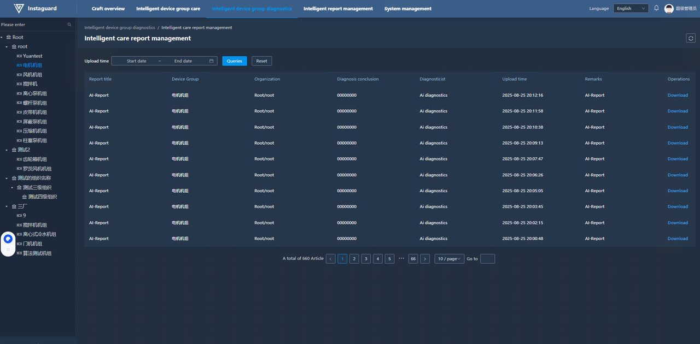Click the Queries button
This screenshot has width=700, height=344.
click(234, 61)
